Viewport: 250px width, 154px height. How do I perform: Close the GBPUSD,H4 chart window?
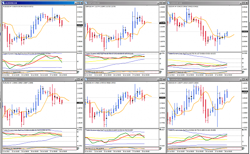tap(164, 3)
